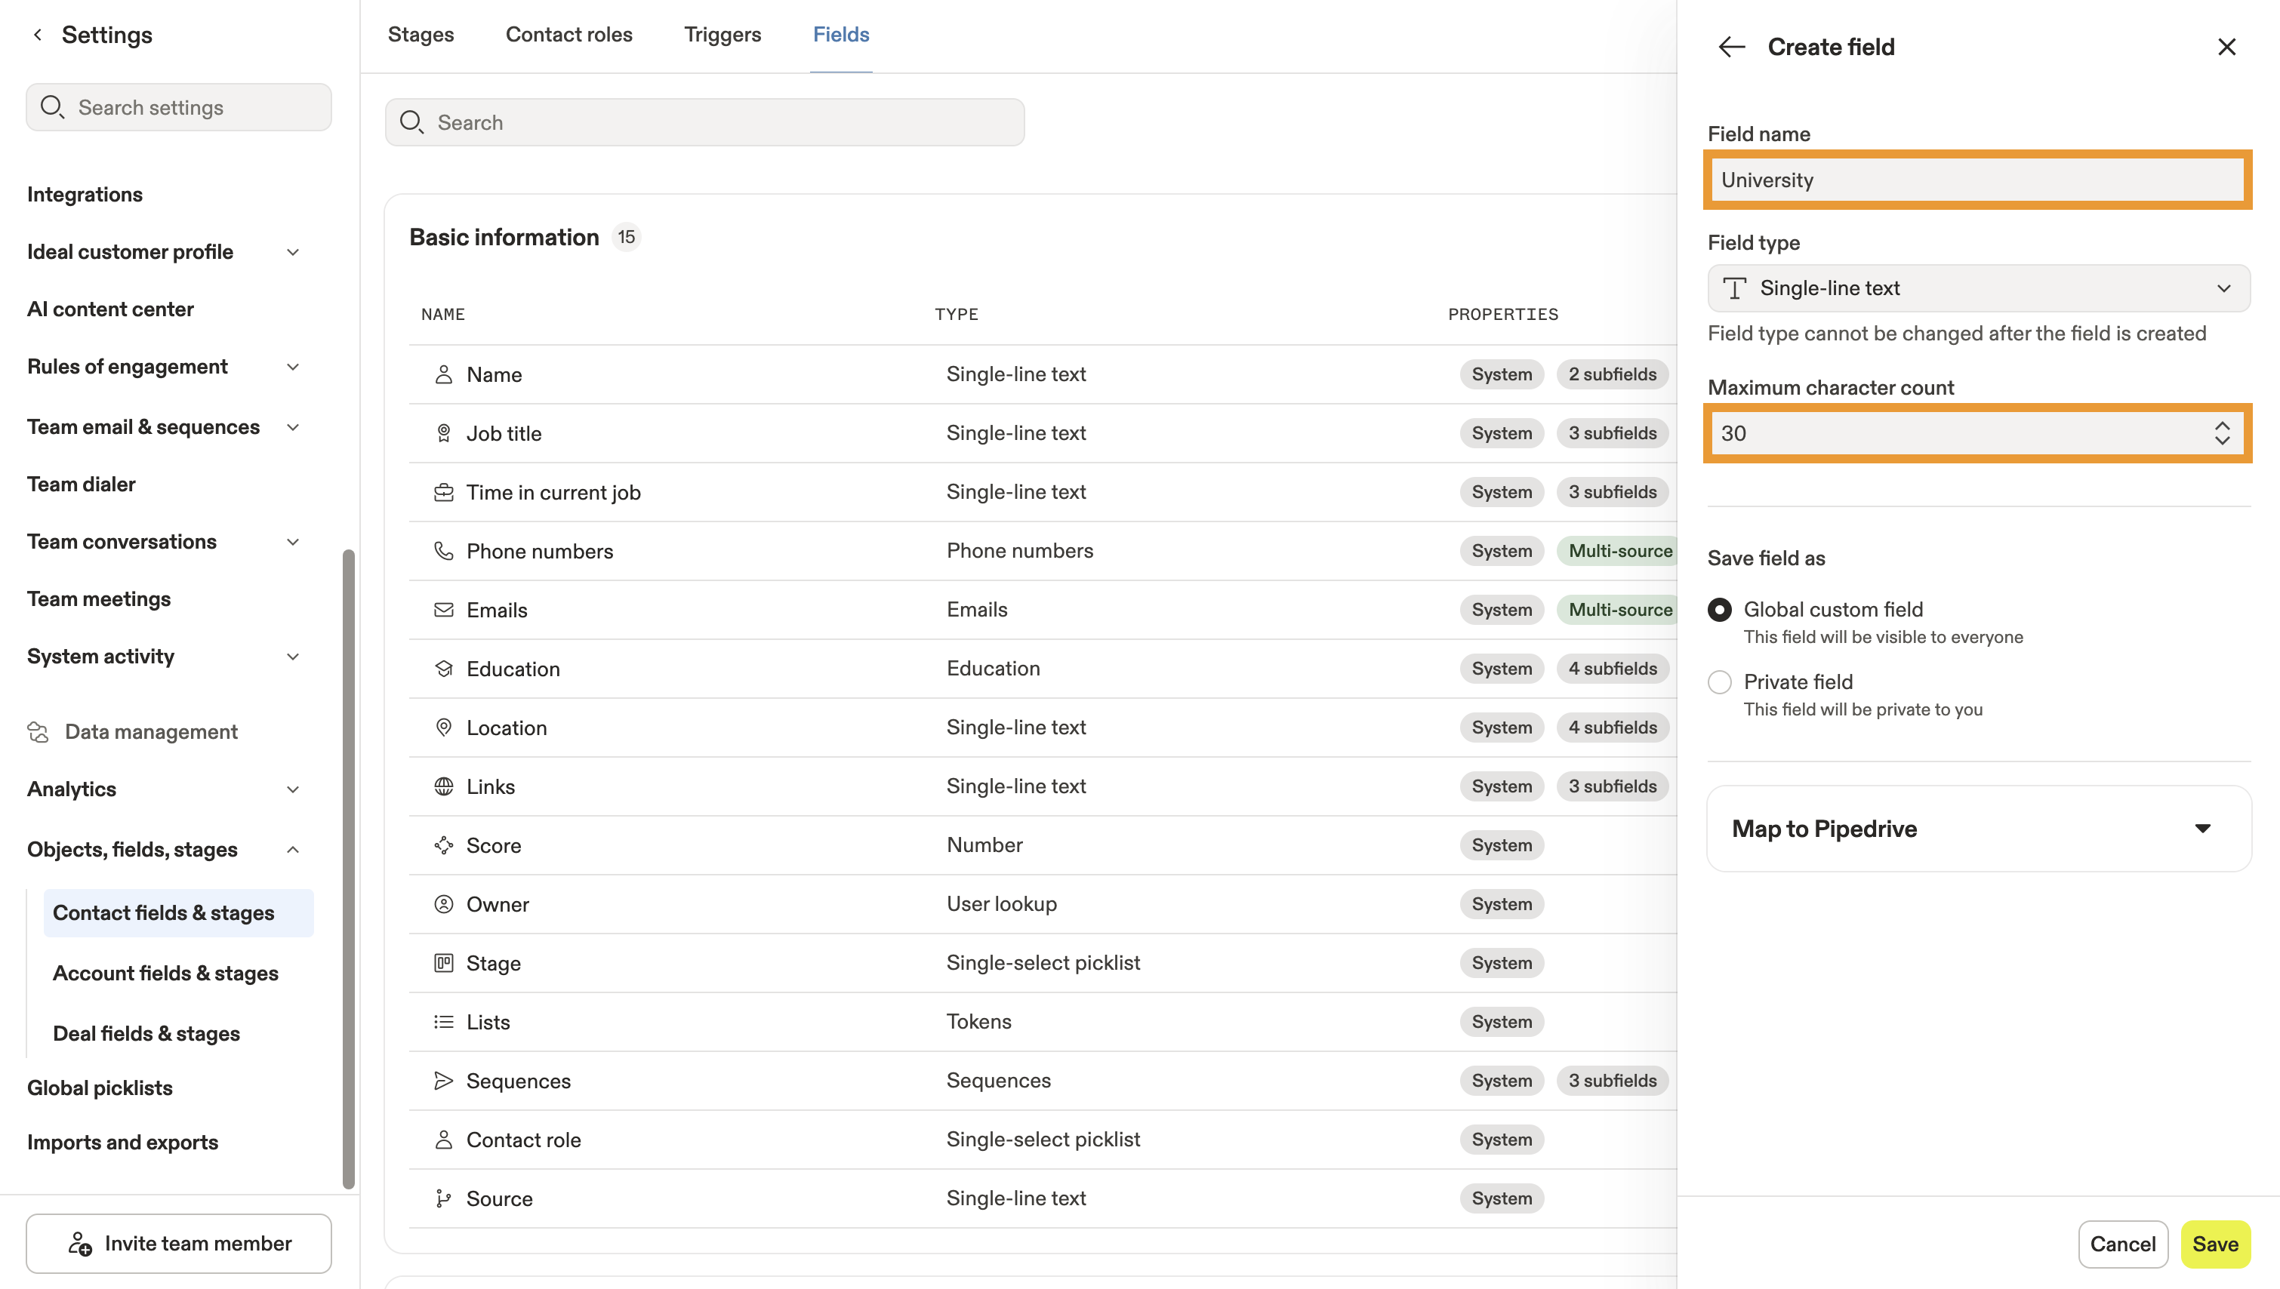2280x1289 pixels.
Task: Expand the Analytics section
Action: click(x=293, y=789)
